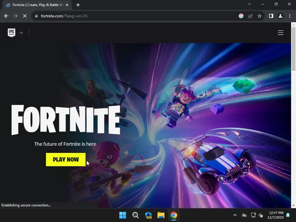Open a new browser tab
The height and width of the screenshot is (222, 296).
click(78, 5)
